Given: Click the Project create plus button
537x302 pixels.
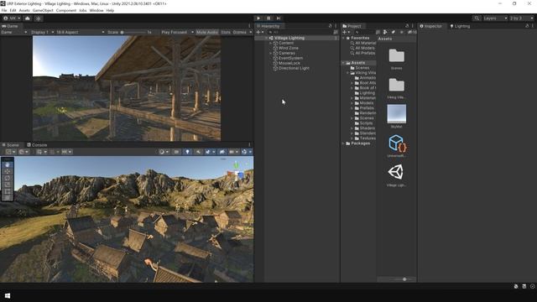Looking at the screenshot, I should pyautogui.click(x=345, y=32).
